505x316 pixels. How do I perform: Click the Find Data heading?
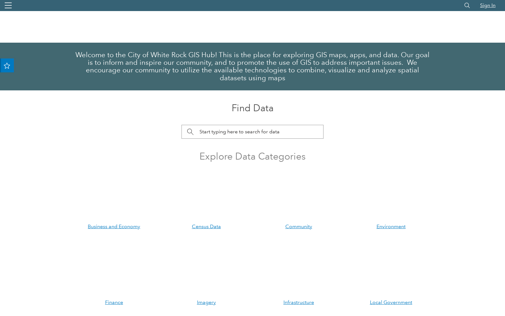[x=252, y=108]
